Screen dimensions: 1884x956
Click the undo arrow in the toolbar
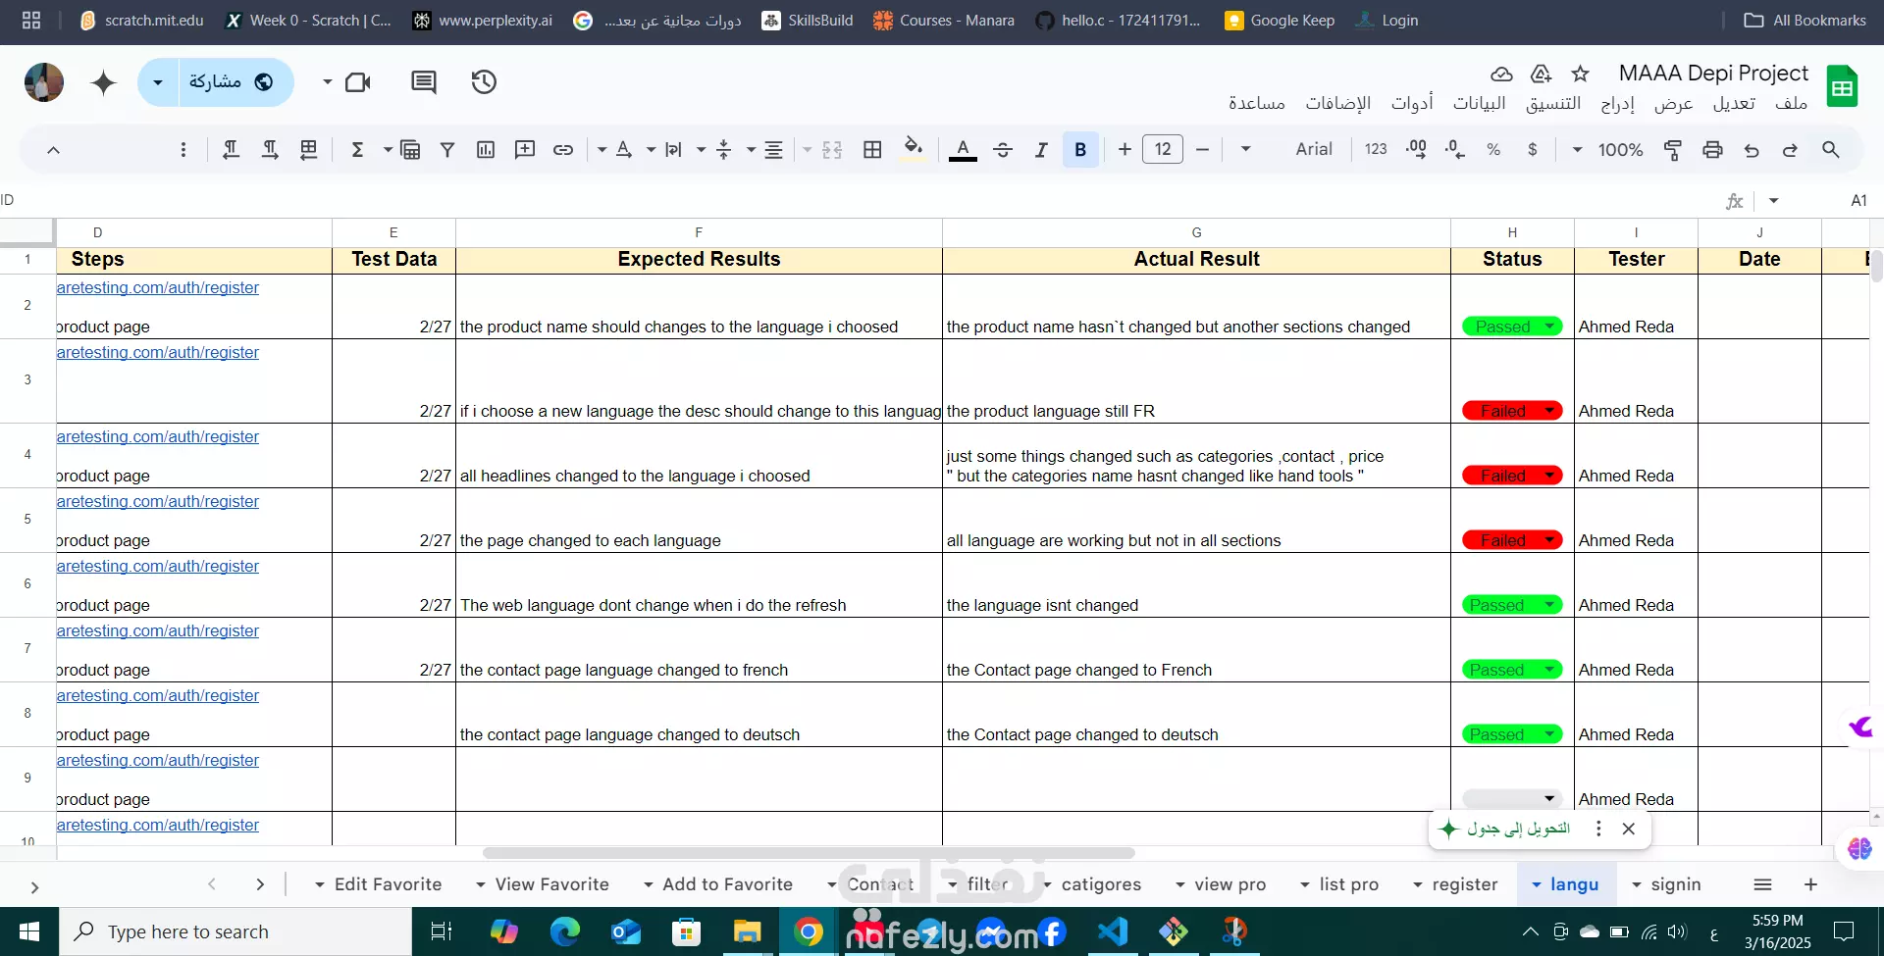pyautogui.click(x=1752, y=149)
